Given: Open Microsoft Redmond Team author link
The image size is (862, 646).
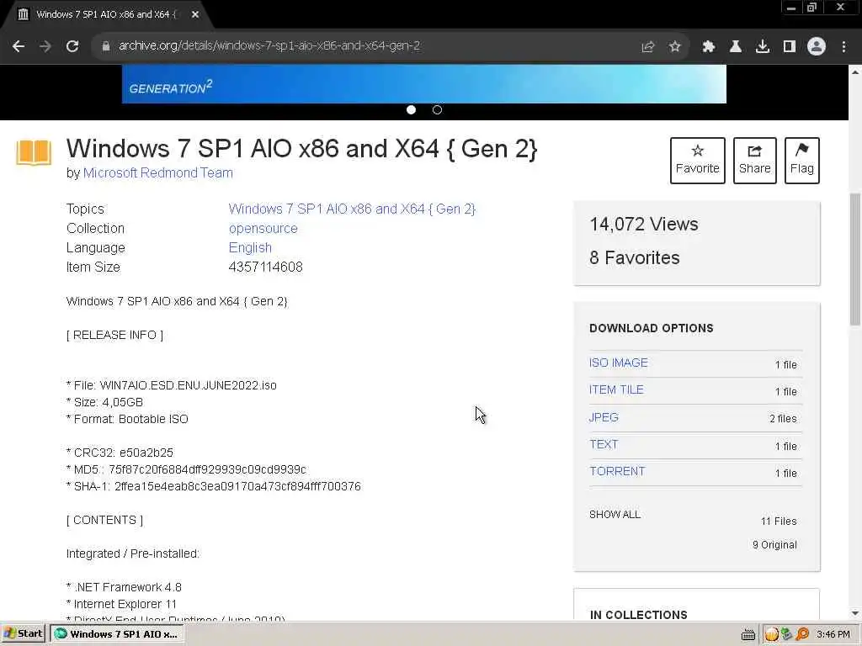Looking at the screenshot, I should (x=158, y=173).
